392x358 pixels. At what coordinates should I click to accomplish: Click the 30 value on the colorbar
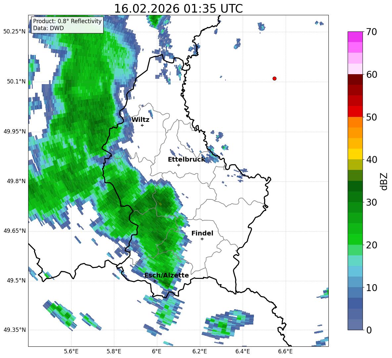[371, 202]
